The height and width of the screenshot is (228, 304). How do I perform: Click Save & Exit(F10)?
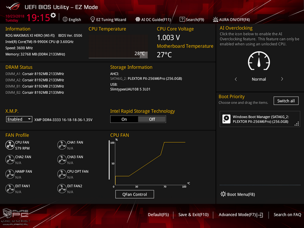point(193,215)
